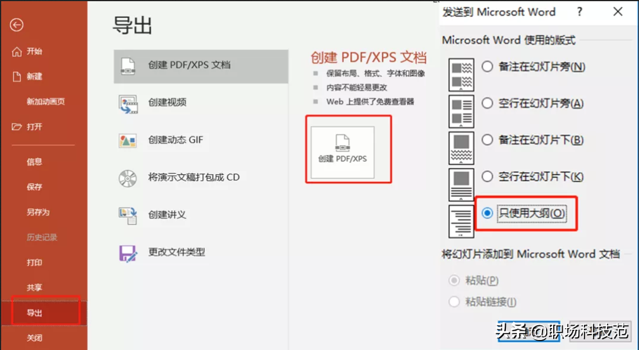Click the GIF picture icon beside 创建动态 GIF
This screenshot has width=639, height=350.
(x=128, y=141)
